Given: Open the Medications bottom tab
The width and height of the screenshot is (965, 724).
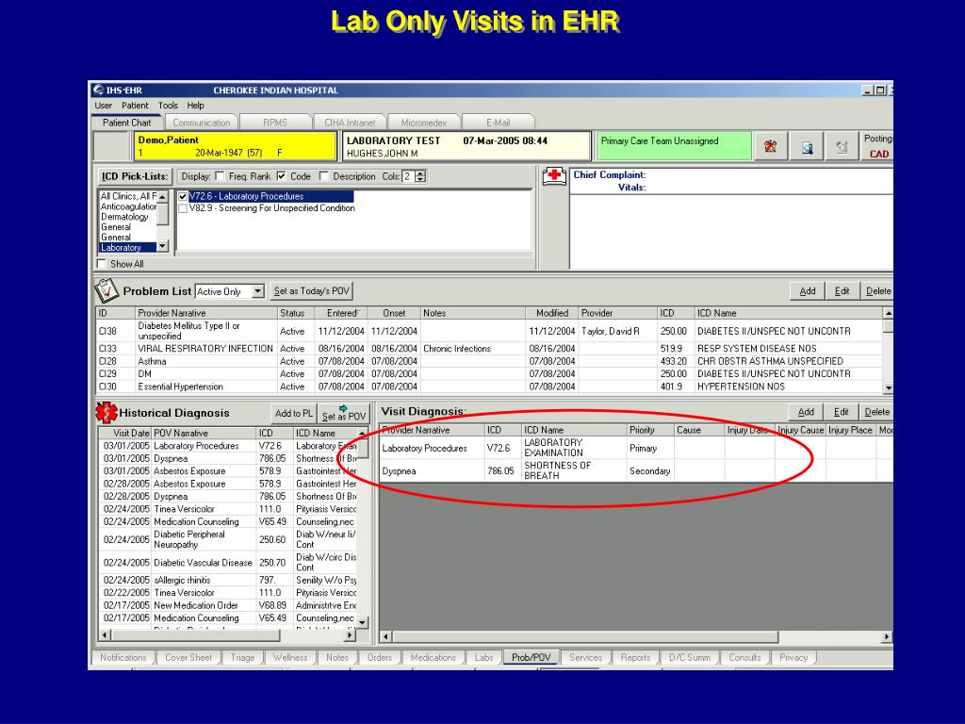Looking at the screenshot, I should [x=433, y=657].
